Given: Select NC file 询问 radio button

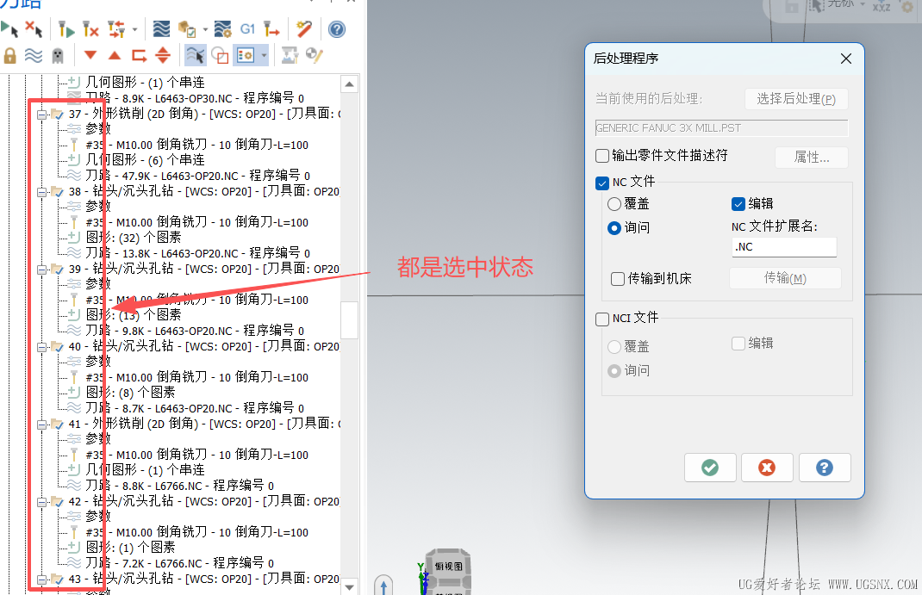Looking at the screenshot, I should click(614, 228).
